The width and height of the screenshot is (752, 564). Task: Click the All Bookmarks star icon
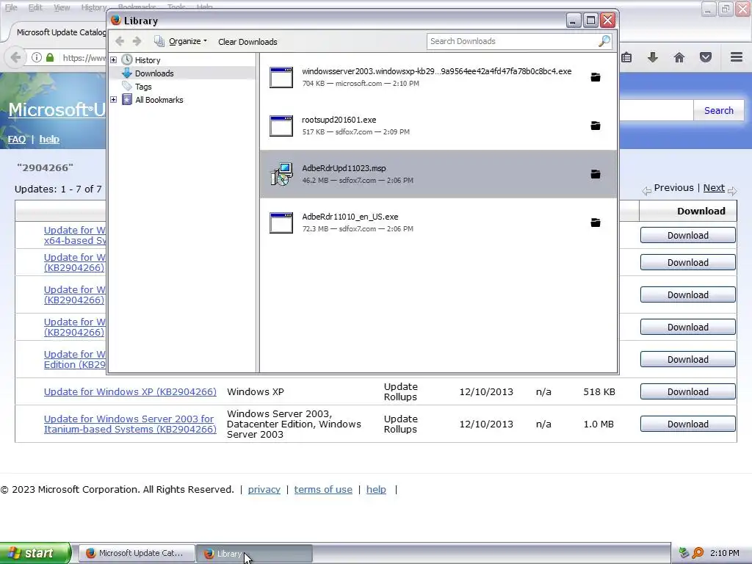tap(126, 100)
